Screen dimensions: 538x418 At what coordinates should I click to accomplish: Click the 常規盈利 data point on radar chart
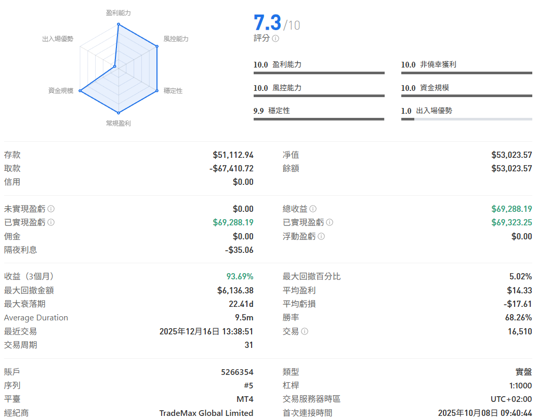pyautogui.click(x=119, y=113)
